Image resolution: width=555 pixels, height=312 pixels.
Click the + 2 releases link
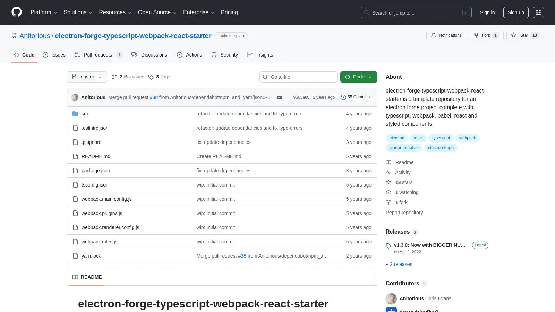coord(399,264)
